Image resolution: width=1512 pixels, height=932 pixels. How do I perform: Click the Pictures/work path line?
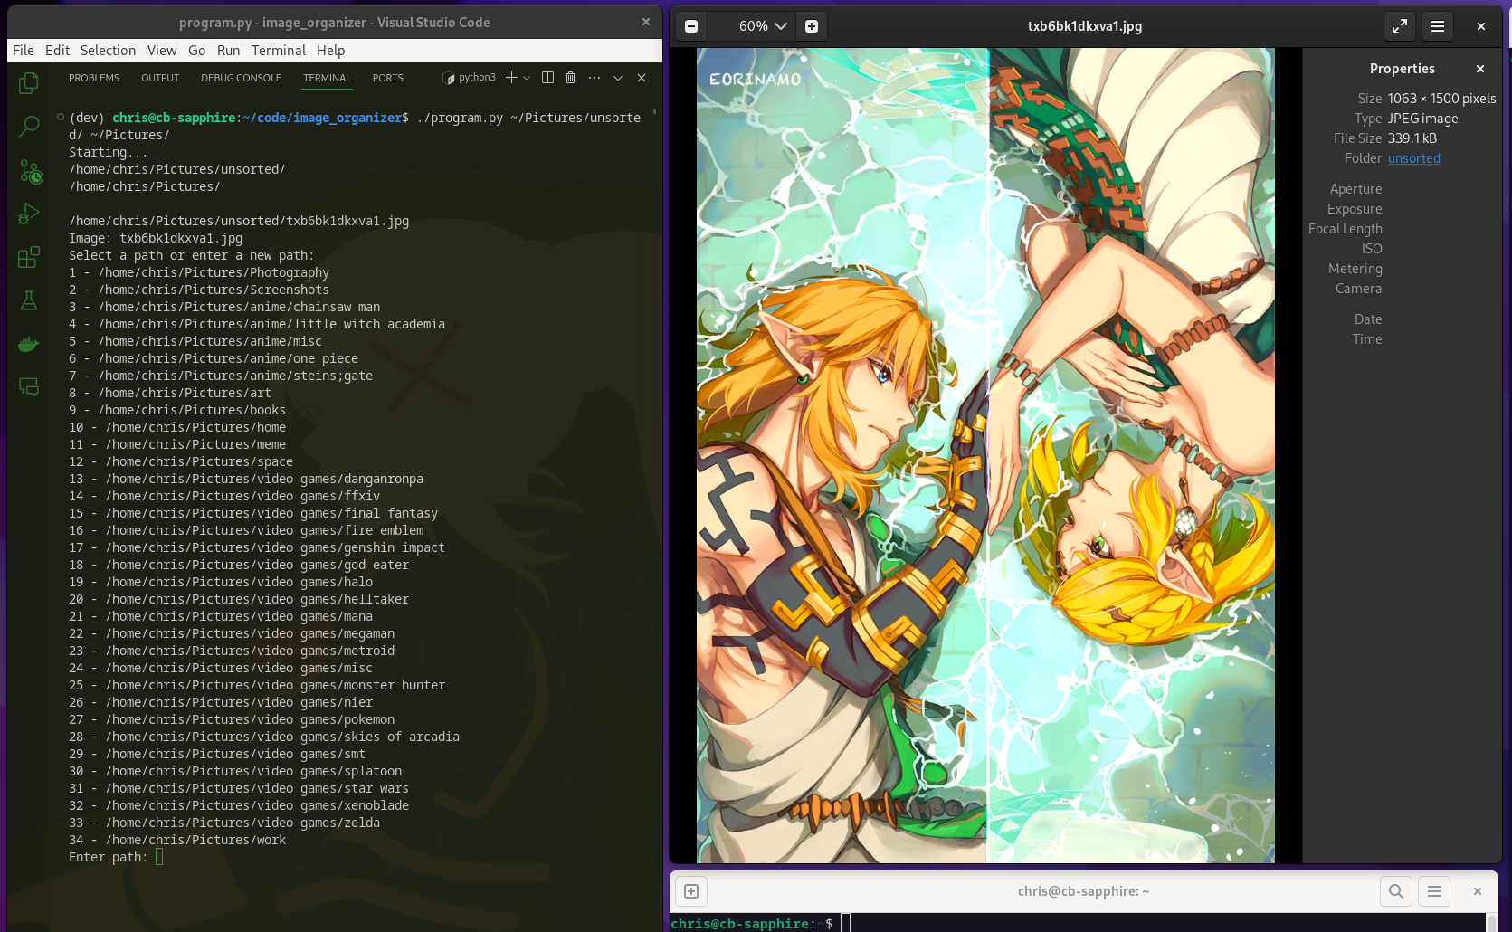[177, 840]
